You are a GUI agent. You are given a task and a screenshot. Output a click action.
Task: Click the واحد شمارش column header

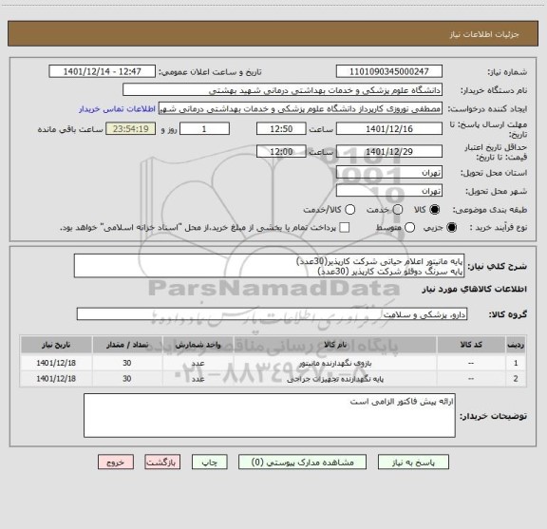198,345
